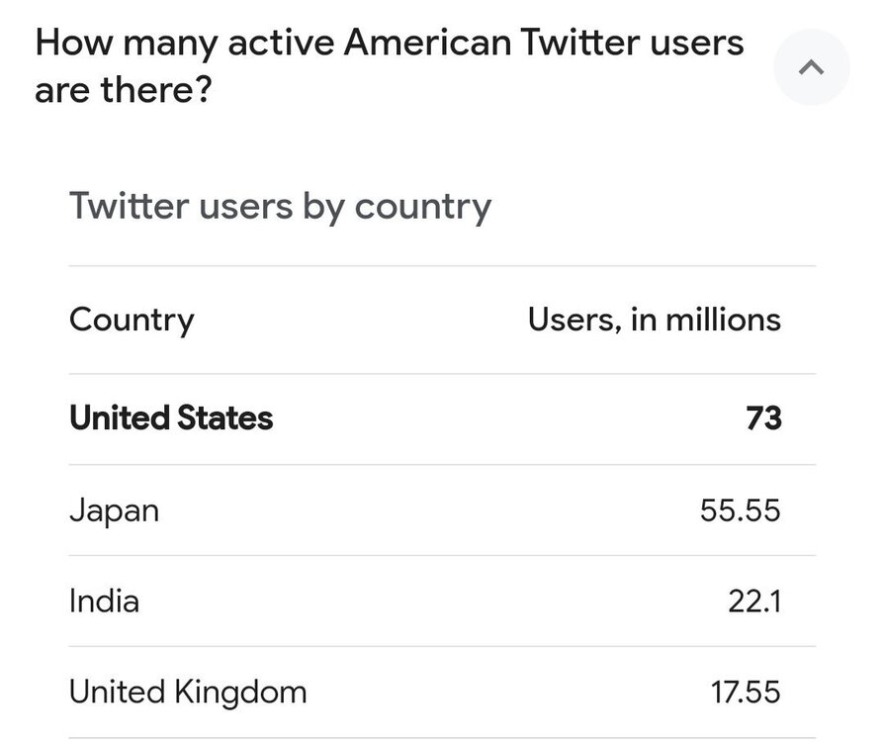This screenshot has width=883, height=742.
Task: Collapse the question with the chevron icon
Action: [x=811, y=67]
